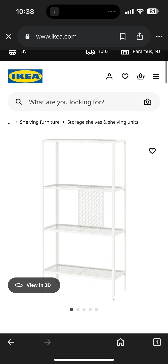Open the browser tabs counter

coord(157,342)
